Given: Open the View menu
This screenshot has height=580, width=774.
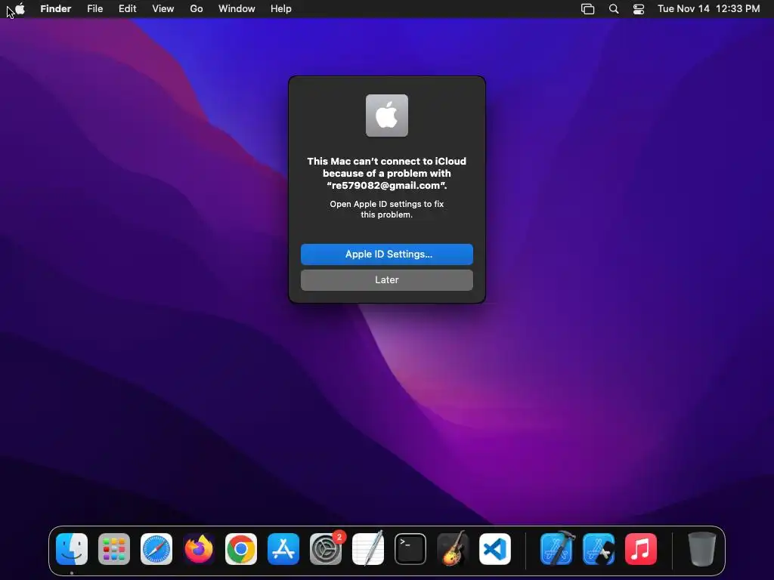Looking at the screenshot, I should pos(163,9).
